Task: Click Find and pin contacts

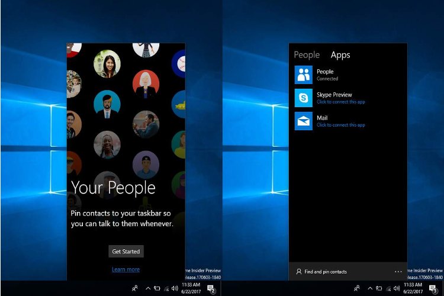Action: tap(321, 272)
